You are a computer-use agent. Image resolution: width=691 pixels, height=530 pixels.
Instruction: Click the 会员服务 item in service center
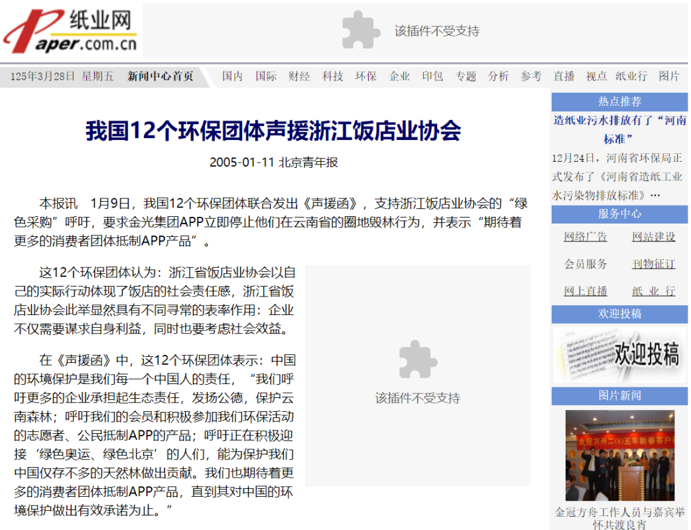[x=586, y=264]
